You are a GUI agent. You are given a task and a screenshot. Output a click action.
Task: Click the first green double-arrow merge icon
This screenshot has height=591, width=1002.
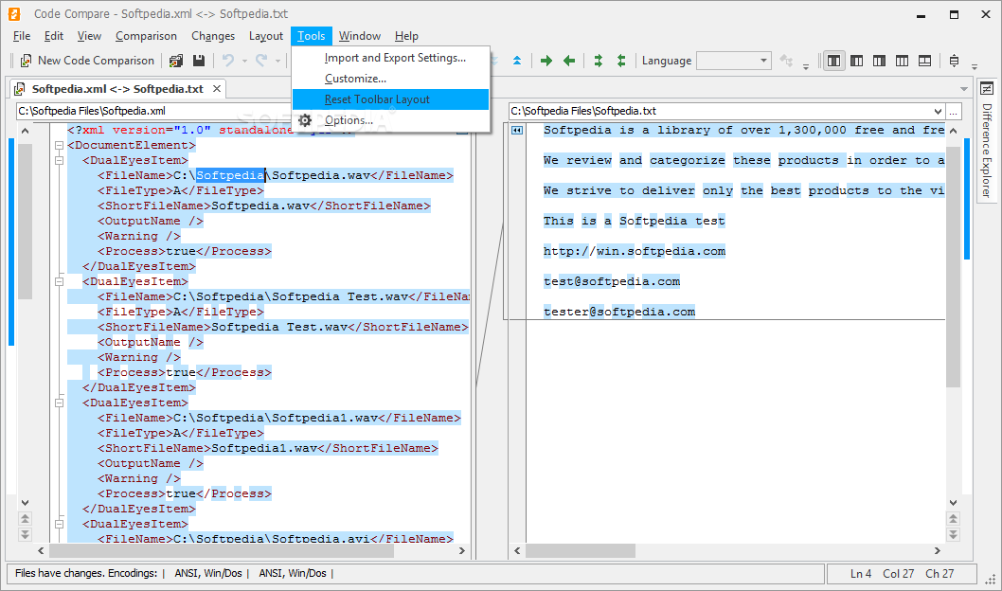(x=599, y=61)
